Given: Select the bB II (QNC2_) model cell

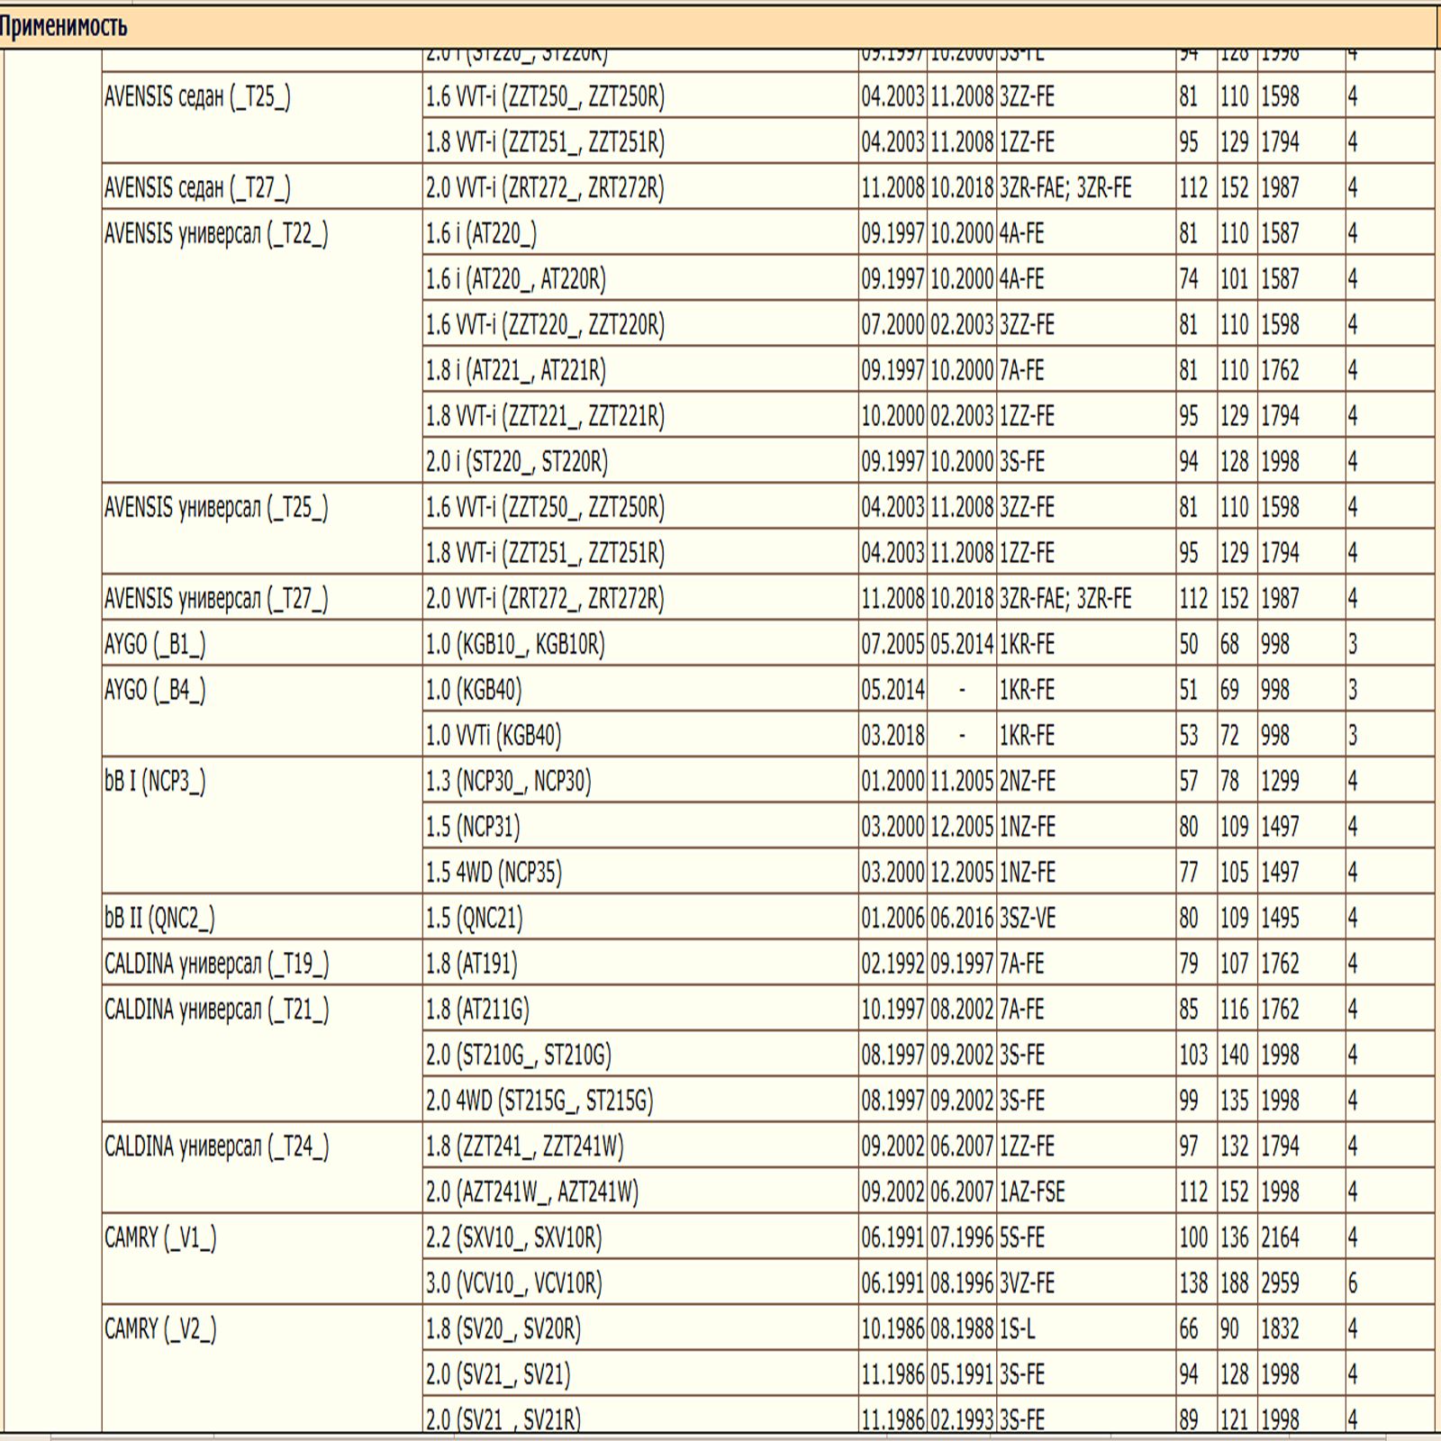Looking at the screenshot, I should (159, 919).
